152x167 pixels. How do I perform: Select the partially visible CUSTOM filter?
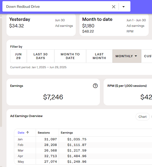click(147, 56)
